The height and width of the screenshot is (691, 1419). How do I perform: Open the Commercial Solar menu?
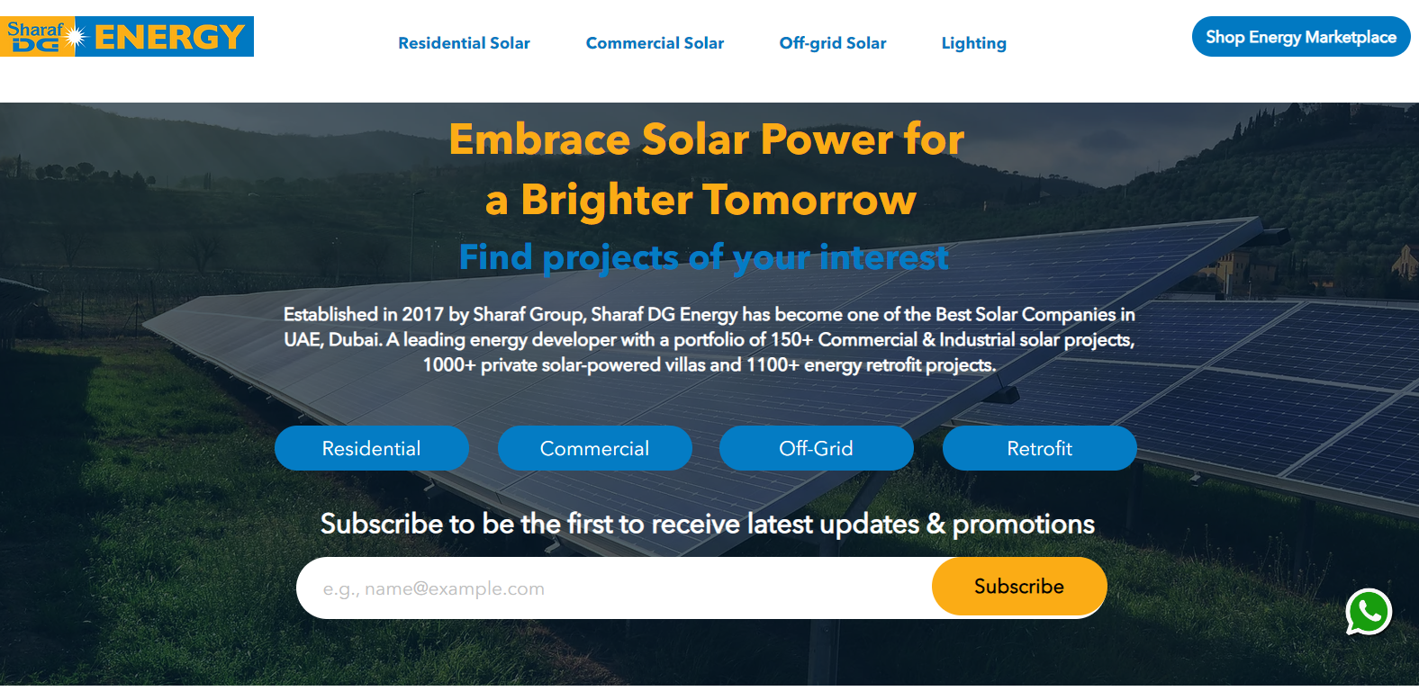click(x=655, y=43)
